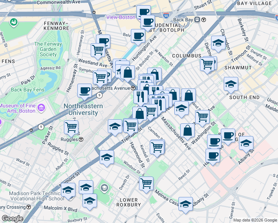Select Roxbury Crossing T station icon
278x223 pixels.
[x=29, y=207]
